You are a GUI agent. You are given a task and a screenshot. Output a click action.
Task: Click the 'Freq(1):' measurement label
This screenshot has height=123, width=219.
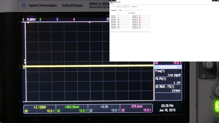click(x=160, y=71)
